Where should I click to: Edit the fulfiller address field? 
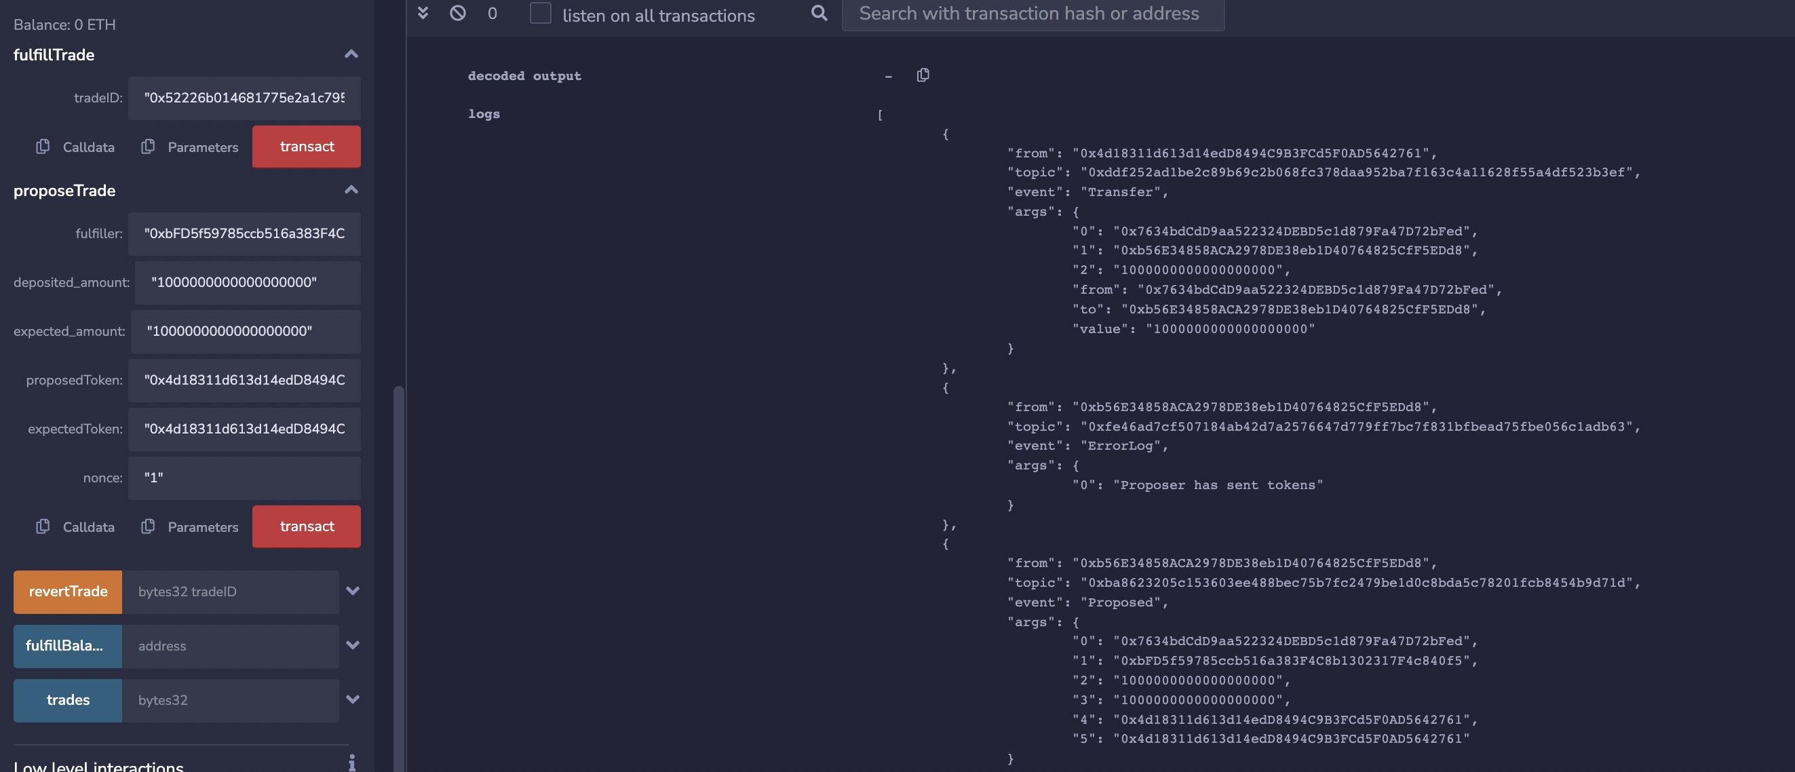(x=244, y=234)
